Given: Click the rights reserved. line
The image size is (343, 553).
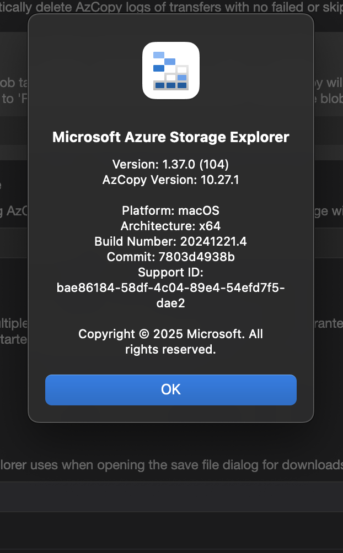Looking at the screenshot, I should (x=170, y=350).
